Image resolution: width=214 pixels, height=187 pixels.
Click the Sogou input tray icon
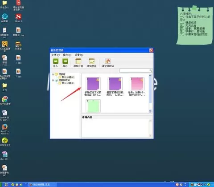pos(177,185)
